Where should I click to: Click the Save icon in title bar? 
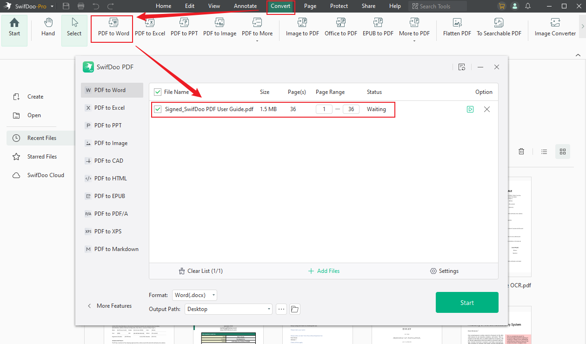pyautogui.click(x=66, y=6)
